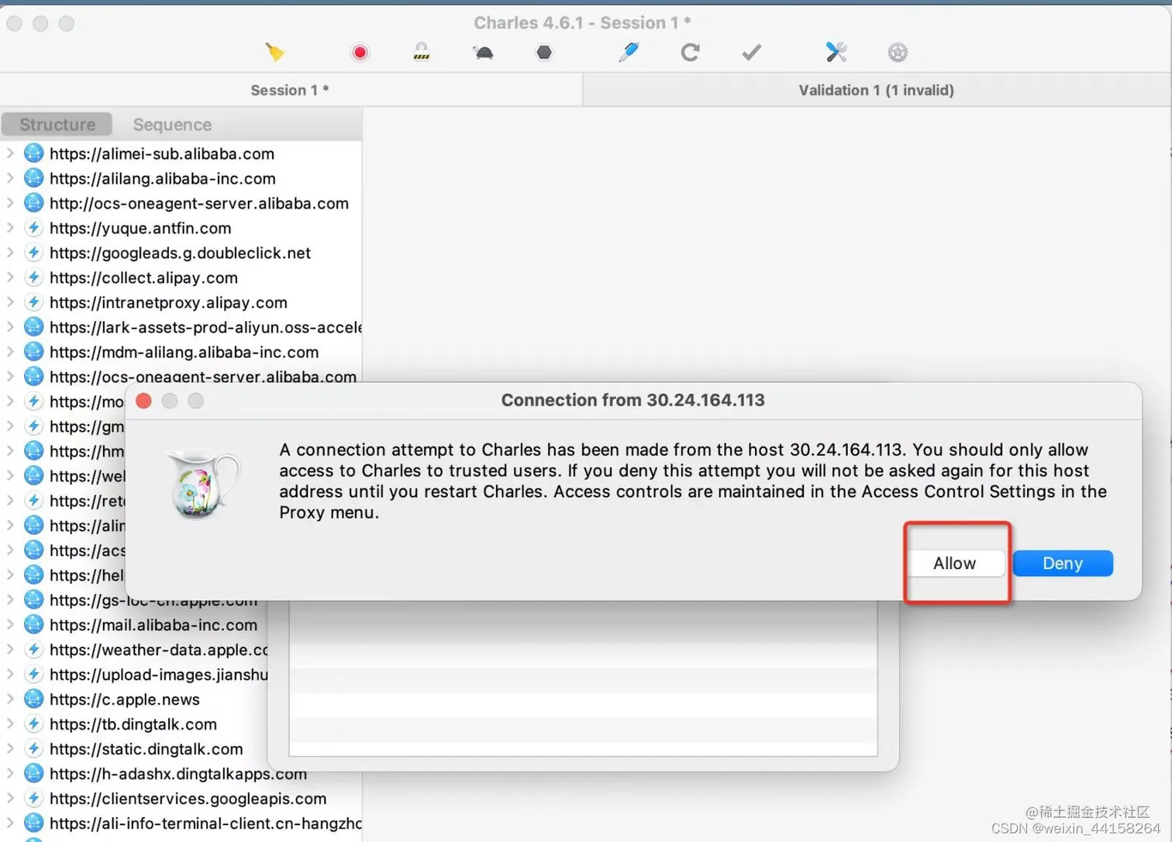Select https://ali-info-terminal-client.cn-hangzhc row
This screenshot has width=1172, height=842.
pyautogui.click(x=181, y=823)
